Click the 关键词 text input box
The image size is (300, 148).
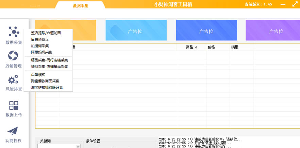(58, 146)
